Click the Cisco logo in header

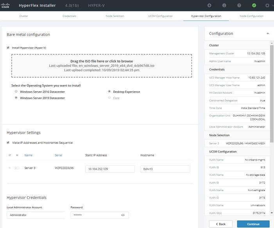tap(5, 5)
